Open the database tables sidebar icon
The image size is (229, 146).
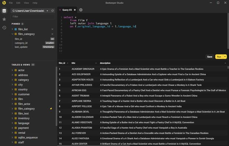click(x=4, y=11)
